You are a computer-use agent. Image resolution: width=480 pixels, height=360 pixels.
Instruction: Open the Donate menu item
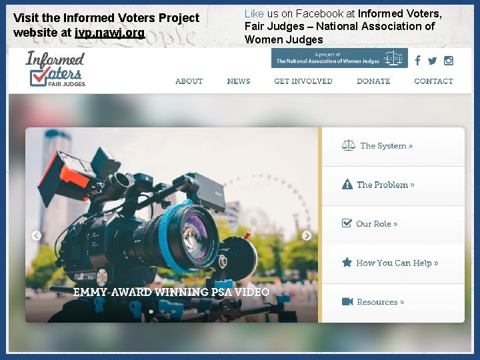(373, 81)
